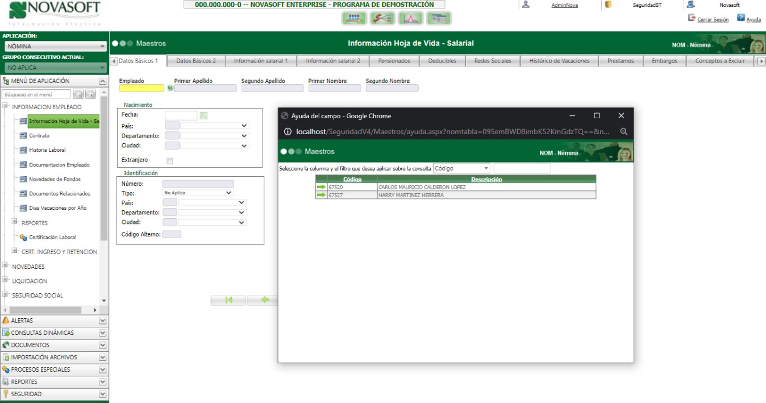Open the dollar-sign toolbar icon
766x403 pixels.
coord(382,18)
